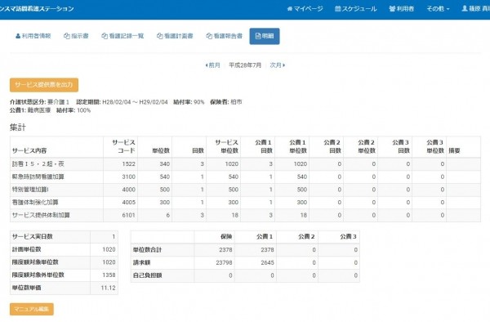490x322 pixels.
Task: Click the 限度額対象外単位数 value 1358
Action: (x=109, y=275)
